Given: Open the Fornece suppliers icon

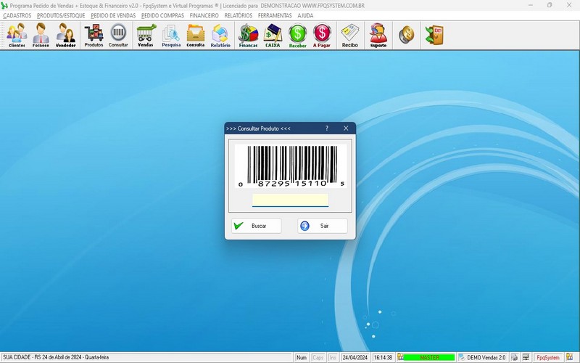Looking at the screenshot, I should (x=41, y=35).
